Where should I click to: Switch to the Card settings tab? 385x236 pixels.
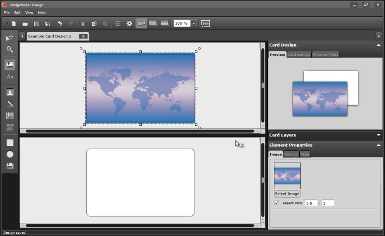pos(299,54)
